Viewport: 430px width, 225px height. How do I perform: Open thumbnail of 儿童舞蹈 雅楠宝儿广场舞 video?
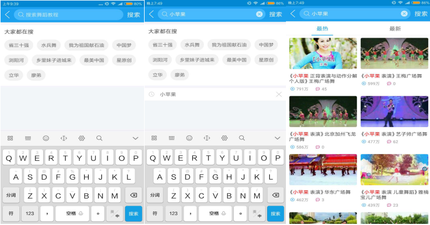click(x=395, y=170)
